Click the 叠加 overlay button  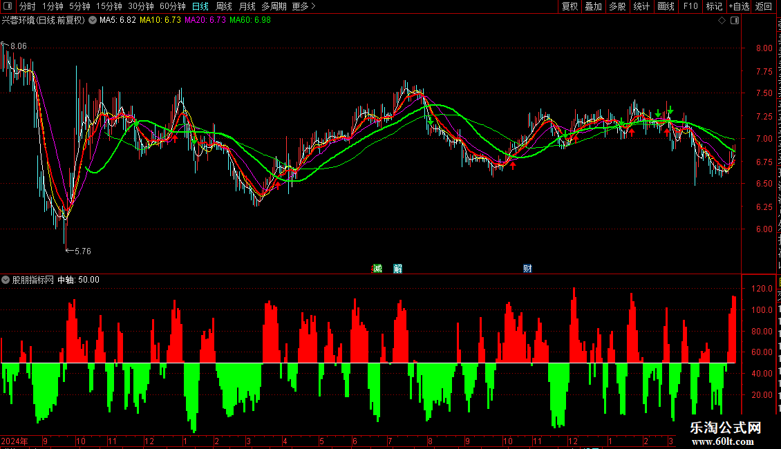click(593, 6)
